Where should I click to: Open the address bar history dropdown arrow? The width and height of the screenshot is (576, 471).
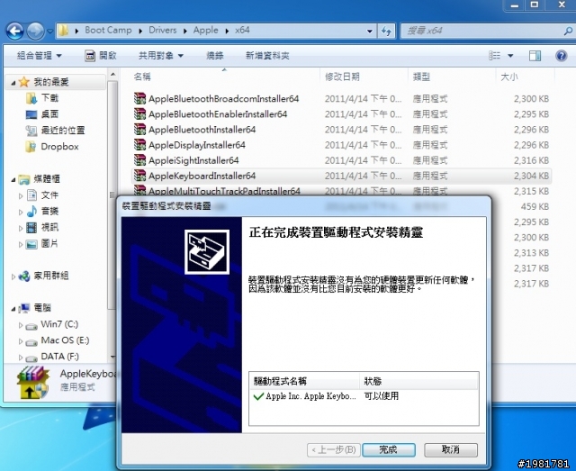370,32
